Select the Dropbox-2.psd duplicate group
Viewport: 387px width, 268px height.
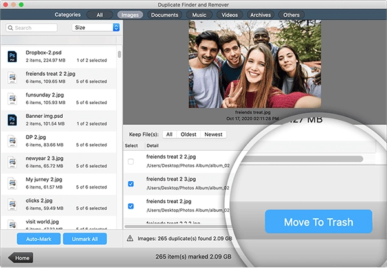click(x=59, y=56)
